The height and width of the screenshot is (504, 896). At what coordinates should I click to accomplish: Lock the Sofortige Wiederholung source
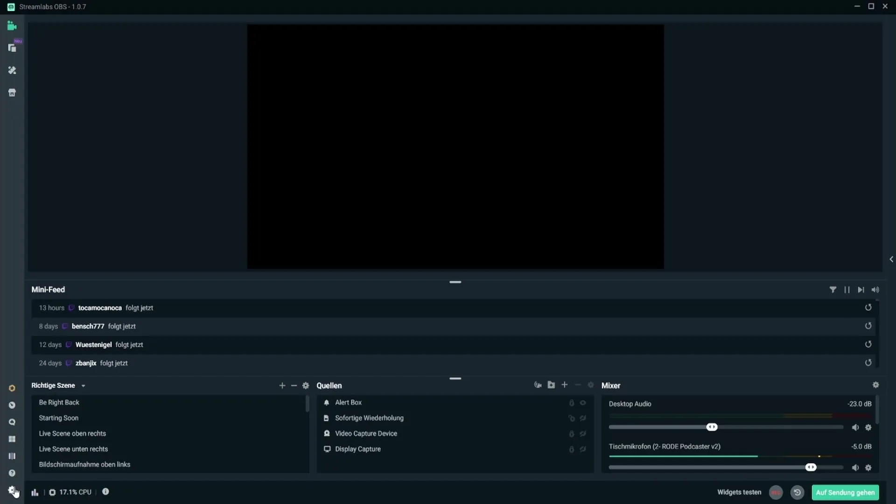coord(572,418)
